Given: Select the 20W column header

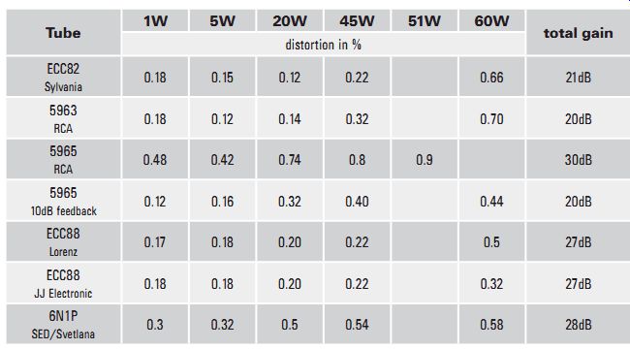Looking at the screenshot, I should click(x=290, y=20).
